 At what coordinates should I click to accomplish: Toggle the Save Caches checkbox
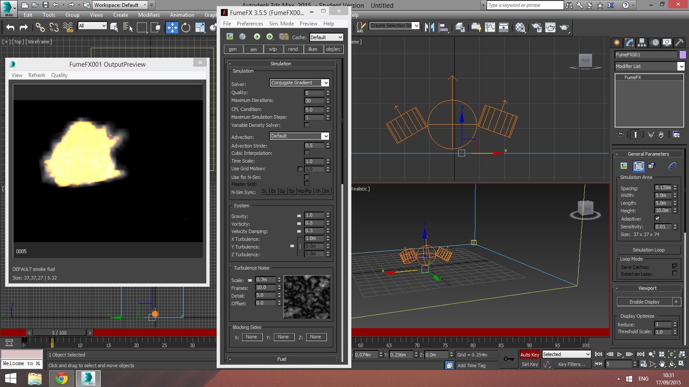(675, 267)
